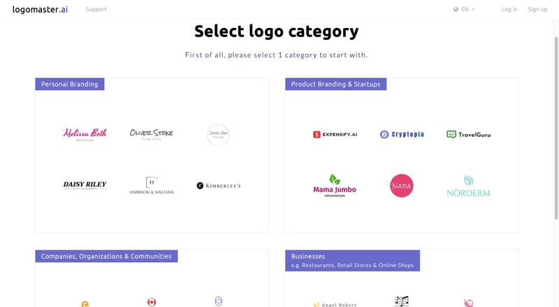Viewport: 559px width, 307px height.
Task: Click the Expensify.ai red S icon
Action: 317,134
